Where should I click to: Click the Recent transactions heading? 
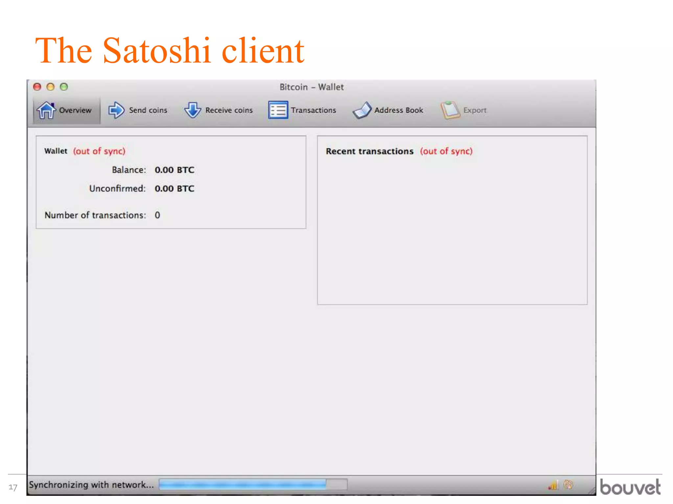coord(370,151)
